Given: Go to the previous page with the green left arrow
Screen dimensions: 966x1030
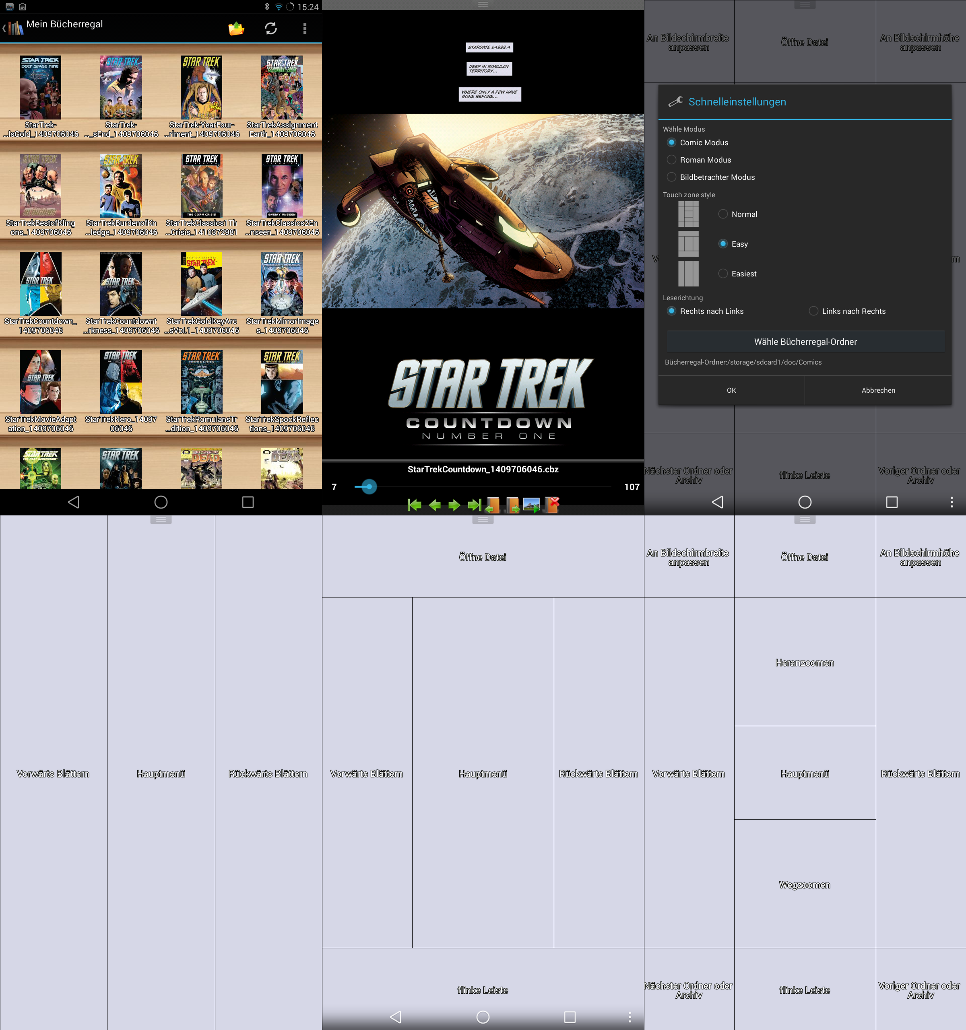Looking at the screenshot, I should [435, 505].
